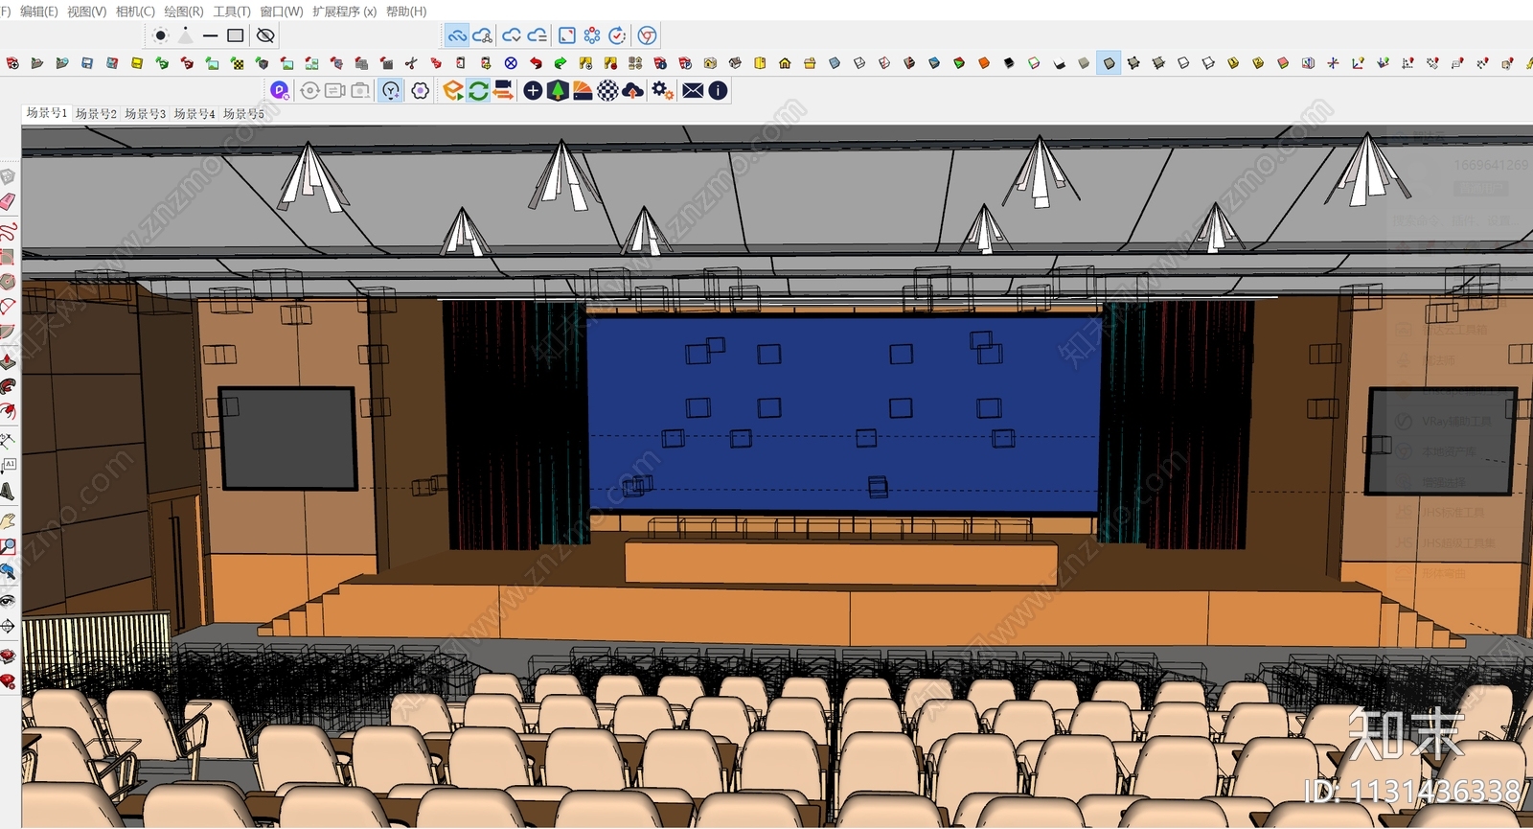The height and width of the screenshot is (829, 1533).
Task: Select the push/pull tool in left toolbar
Action: point(8,361)
